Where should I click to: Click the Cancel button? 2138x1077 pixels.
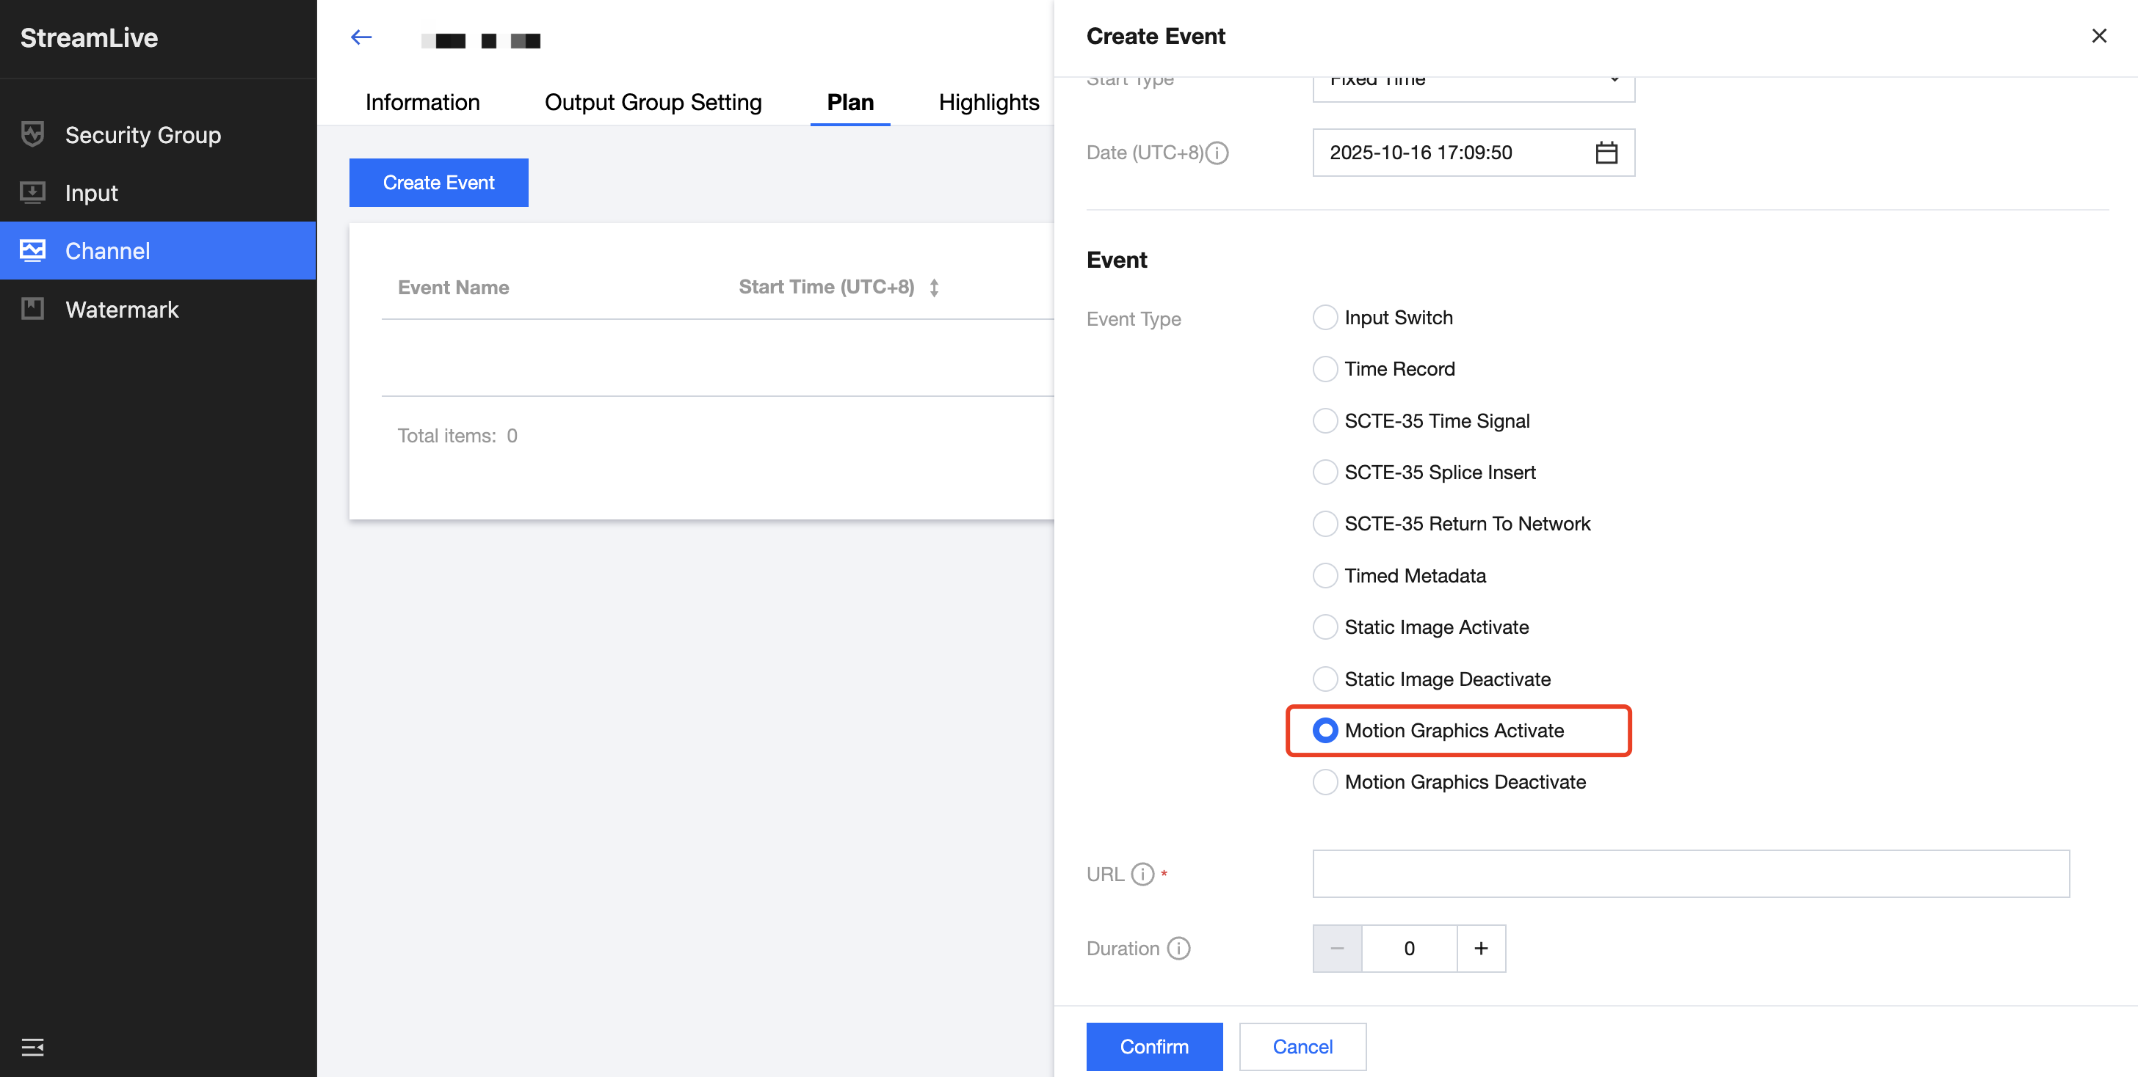click(x=1302, y=1046)
